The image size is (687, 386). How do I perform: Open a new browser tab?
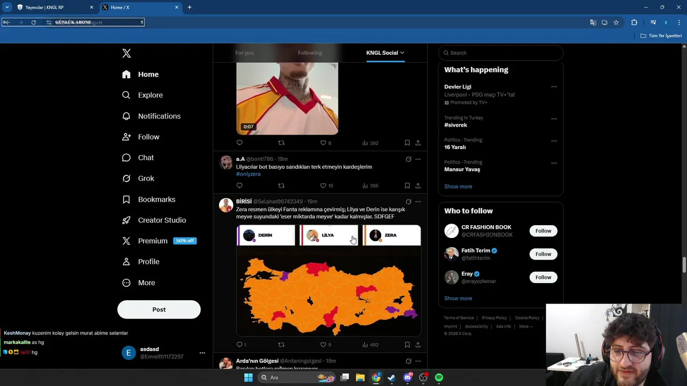pos(189,8)
